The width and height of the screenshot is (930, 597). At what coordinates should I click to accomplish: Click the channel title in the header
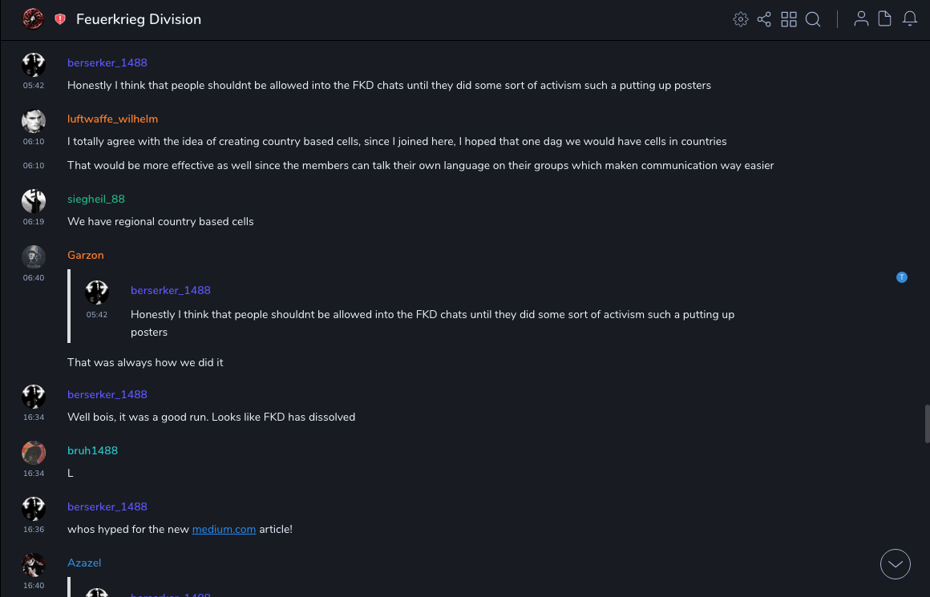(139, 19)
